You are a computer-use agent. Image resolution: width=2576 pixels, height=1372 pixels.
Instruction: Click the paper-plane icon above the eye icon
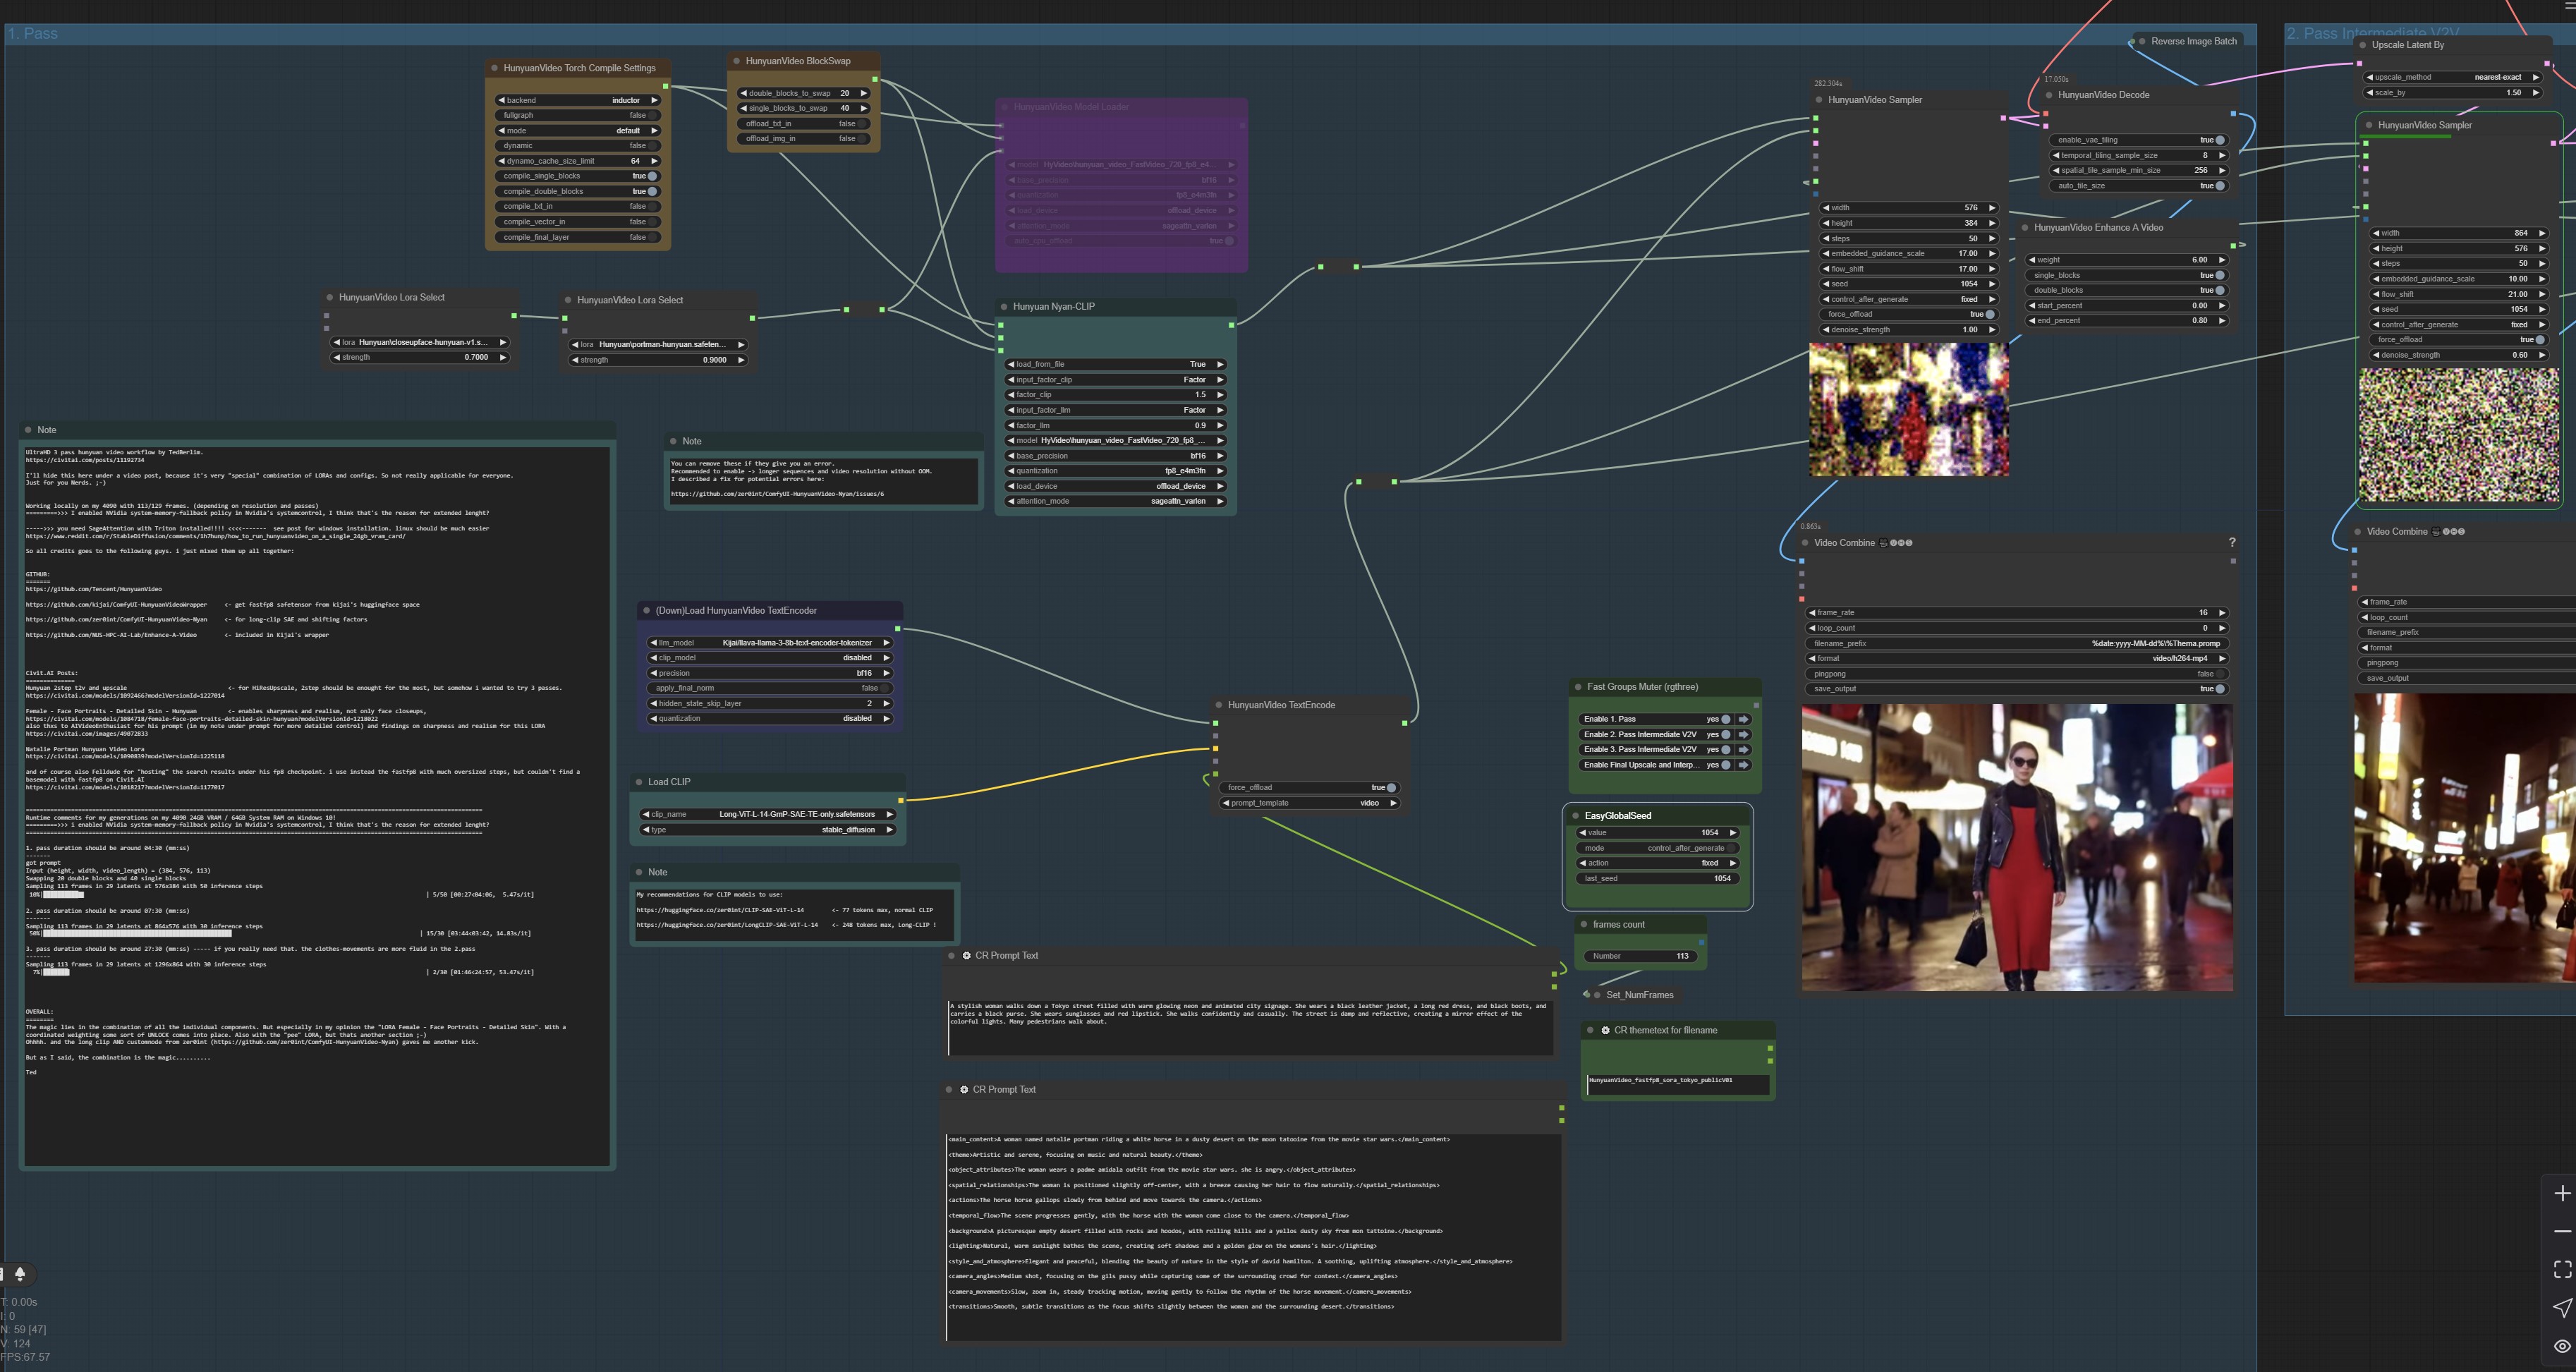pyautogui.click(x=2561, y=1307)
